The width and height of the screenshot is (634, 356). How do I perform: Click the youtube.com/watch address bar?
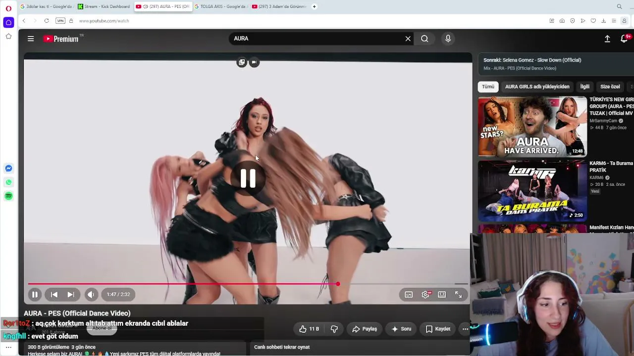coord(104,21)
